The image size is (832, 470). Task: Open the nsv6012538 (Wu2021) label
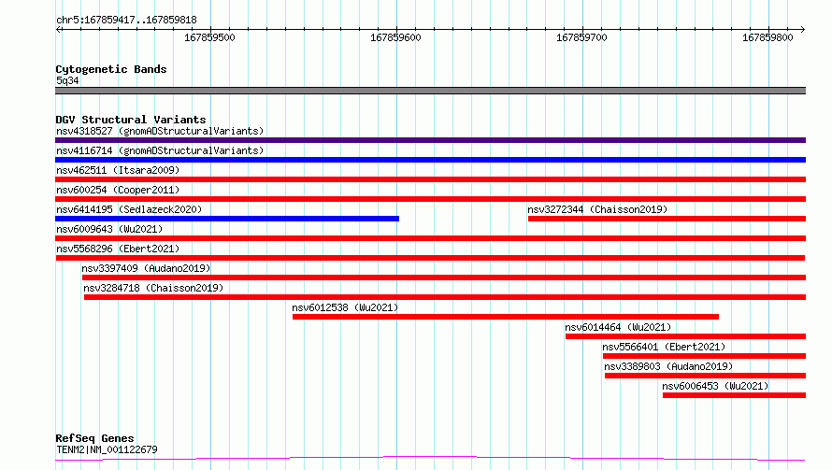coord(345,307)
